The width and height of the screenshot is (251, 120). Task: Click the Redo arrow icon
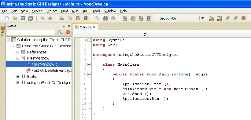point(50,18)
